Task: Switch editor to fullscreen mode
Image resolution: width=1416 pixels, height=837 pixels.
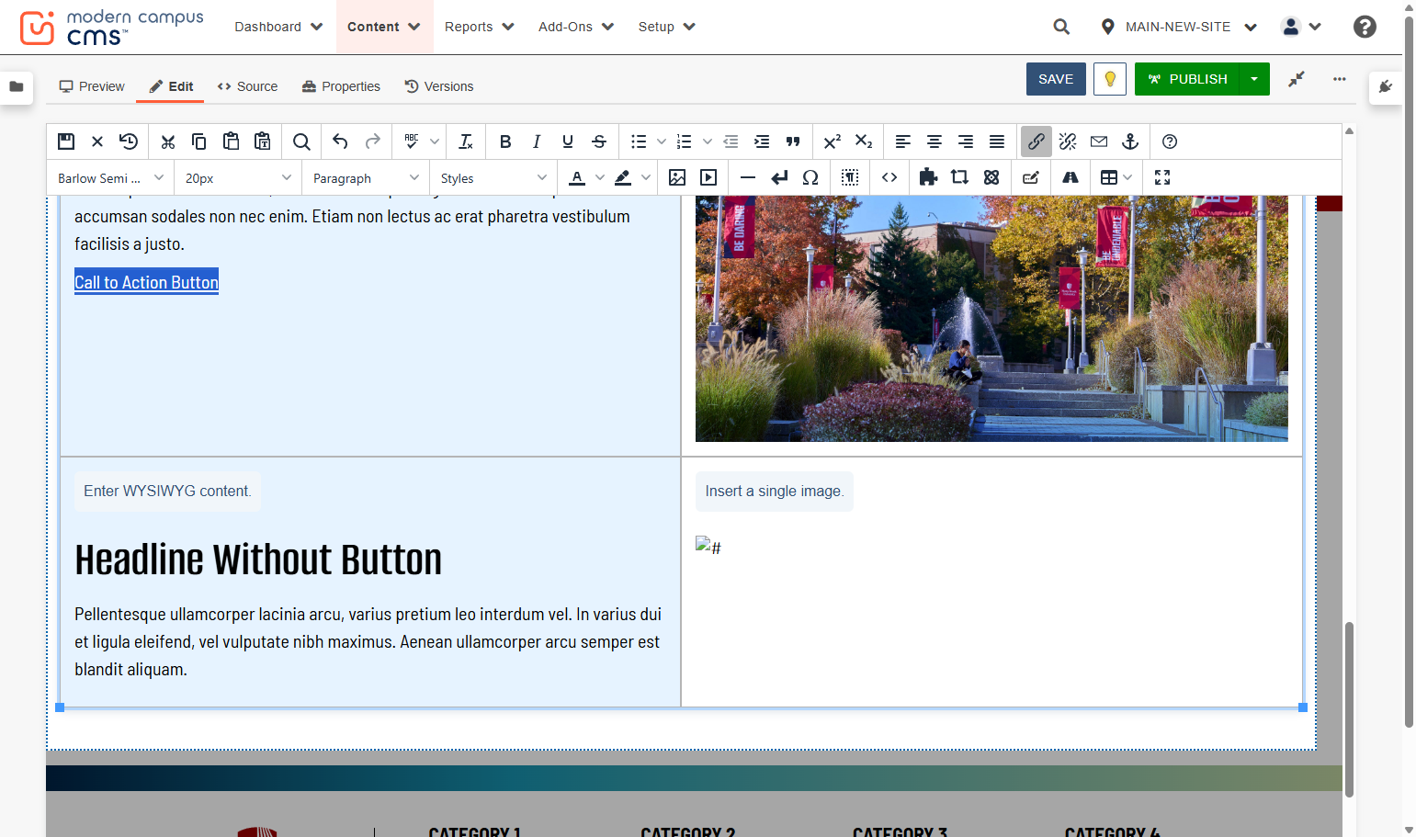Action: point(1162,177)
